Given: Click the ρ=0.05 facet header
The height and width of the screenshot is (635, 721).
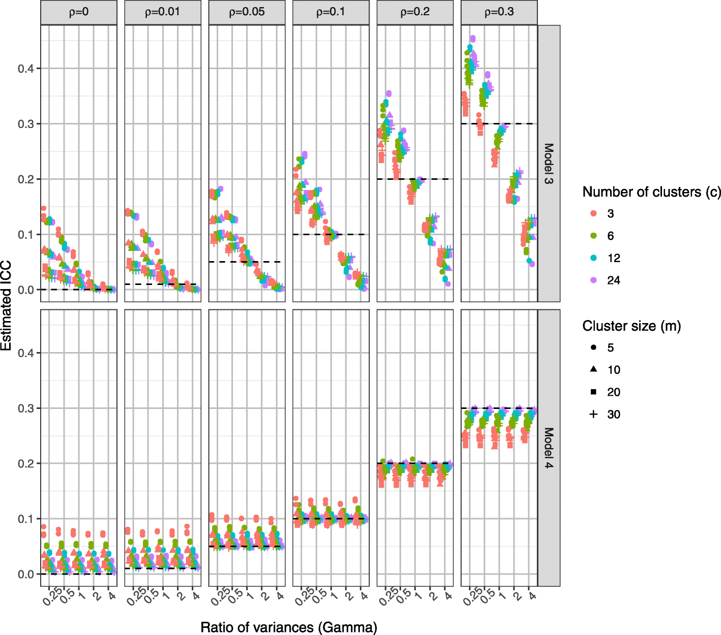Looking at the screenshot, I should 247,12.
